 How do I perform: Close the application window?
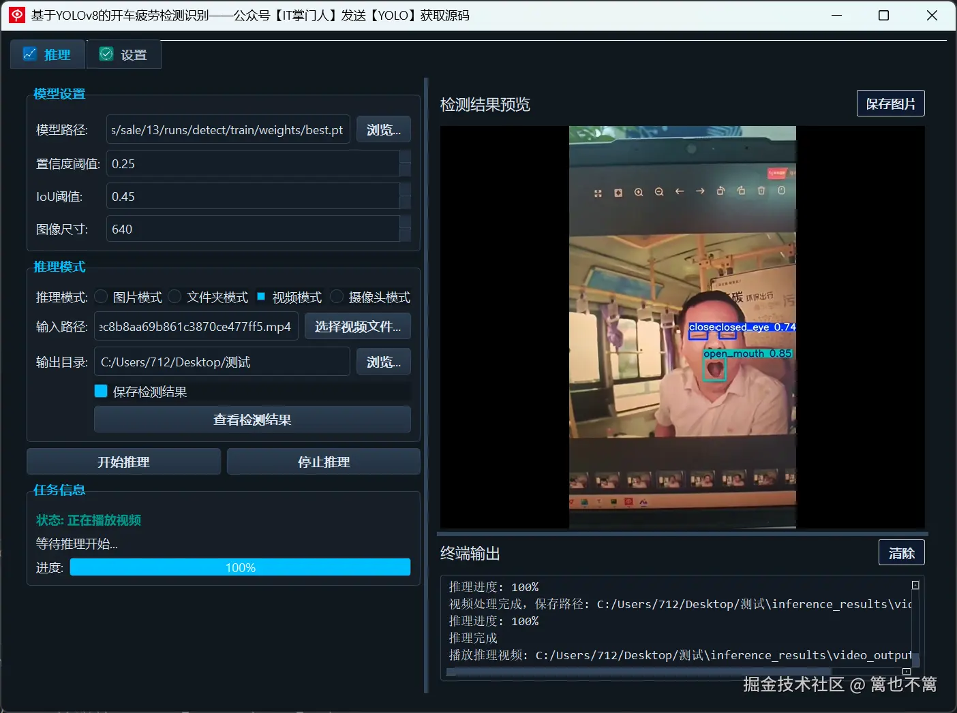pos(932,15)
